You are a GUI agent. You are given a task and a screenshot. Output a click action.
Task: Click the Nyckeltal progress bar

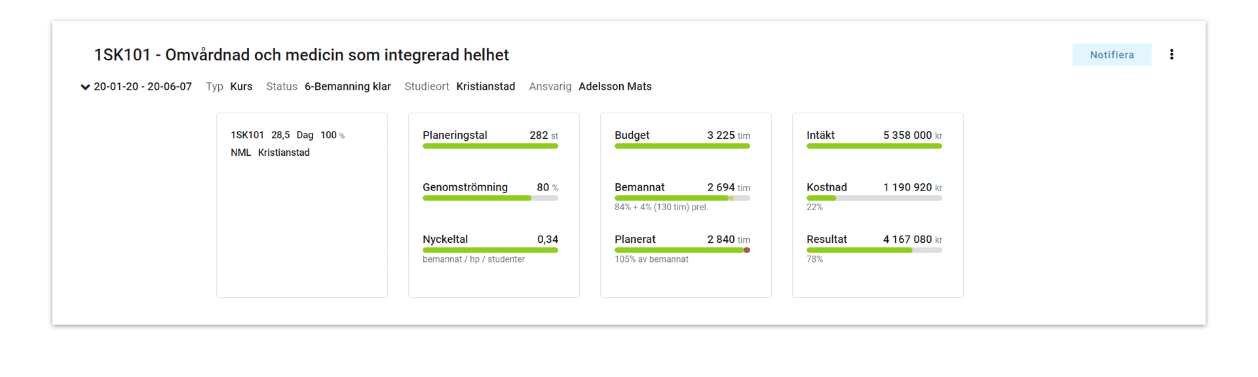(490, 250)
